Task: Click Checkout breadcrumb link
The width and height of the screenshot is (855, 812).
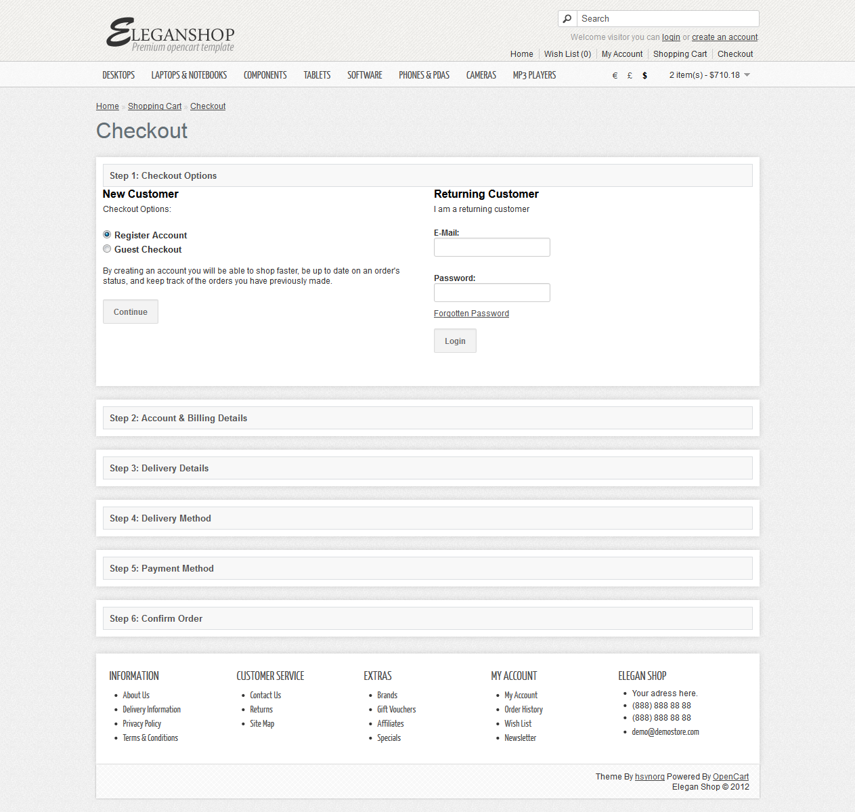Action: [x=208, y=106]
